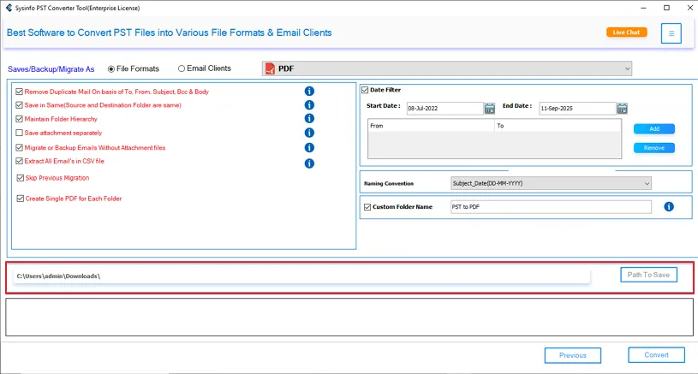
Task: Click info icon next to Maintain Folder Hierarchy
Action: (x=309, y=119)
